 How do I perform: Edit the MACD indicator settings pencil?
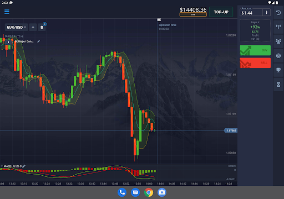click(24, 166)
